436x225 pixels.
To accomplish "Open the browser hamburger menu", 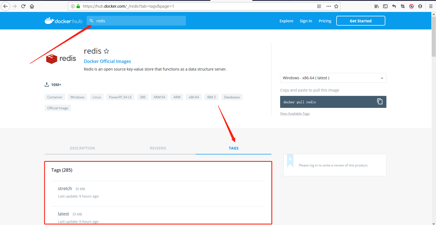I will point(431,6).
